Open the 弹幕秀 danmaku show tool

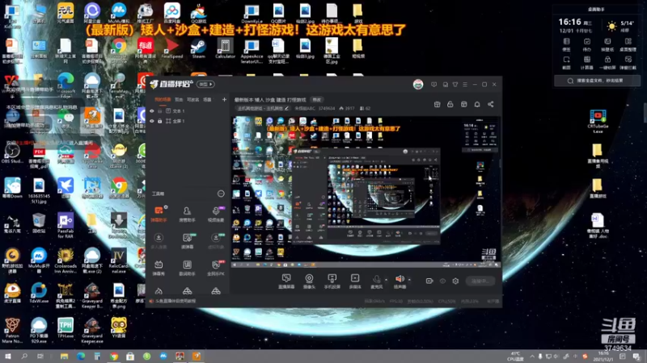(x=159, y=268)
